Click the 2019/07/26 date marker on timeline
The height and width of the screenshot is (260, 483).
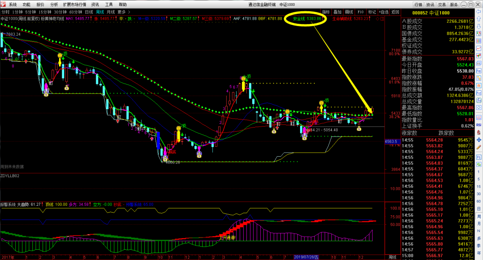306,257
